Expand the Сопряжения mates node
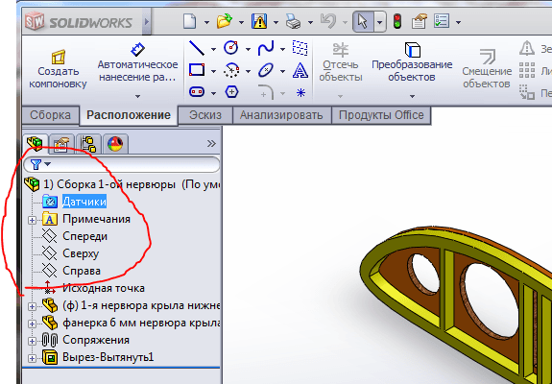This screenshot has height=384, width=552. 32,341
